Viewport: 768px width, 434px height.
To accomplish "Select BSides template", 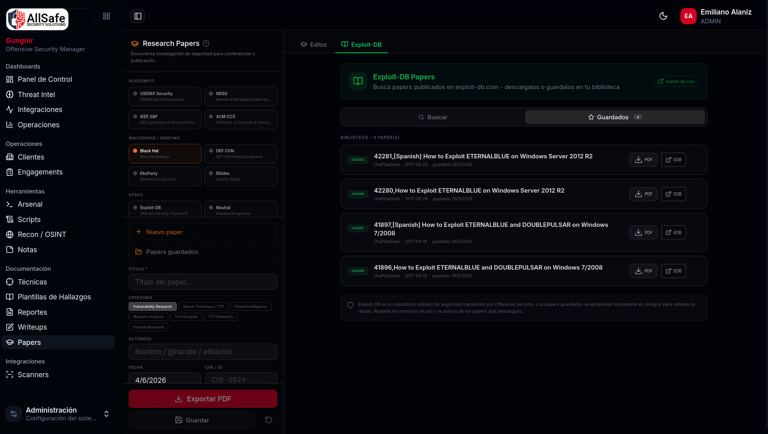I will (x=241, y=177).
